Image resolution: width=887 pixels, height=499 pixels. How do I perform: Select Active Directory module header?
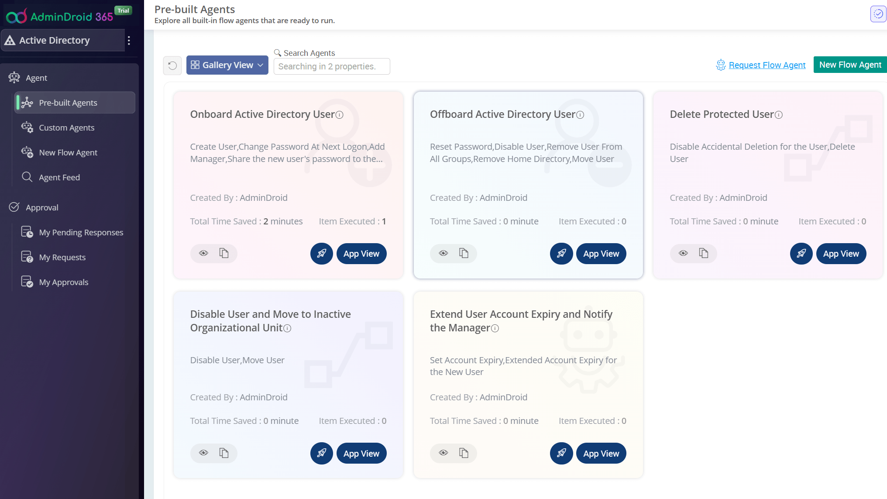63,40
